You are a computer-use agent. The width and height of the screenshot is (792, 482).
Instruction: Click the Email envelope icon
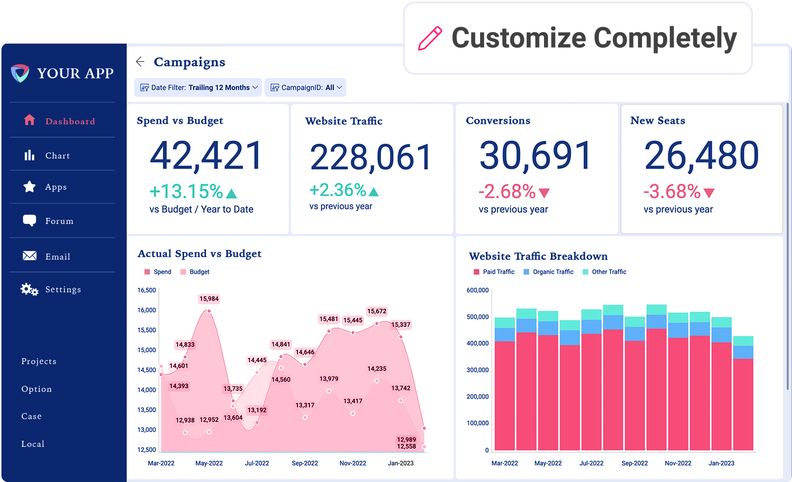pos(30,256)
